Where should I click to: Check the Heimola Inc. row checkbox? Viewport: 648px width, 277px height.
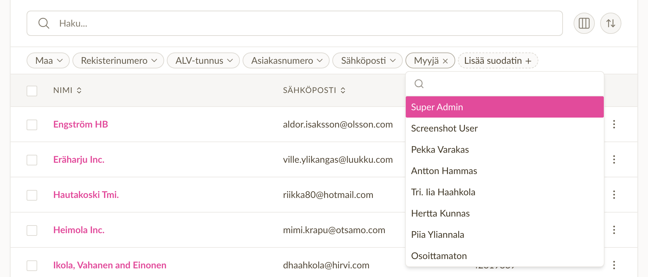pos(32,231)
